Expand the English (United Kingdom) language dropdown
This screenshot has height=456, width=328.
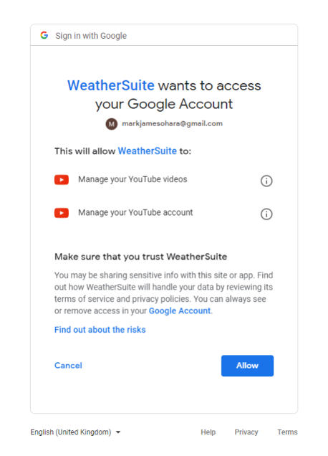75,432
